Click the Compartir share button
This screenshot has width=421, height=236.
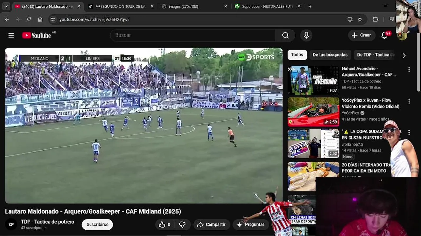pyautogui.click(x=211, y=225)
